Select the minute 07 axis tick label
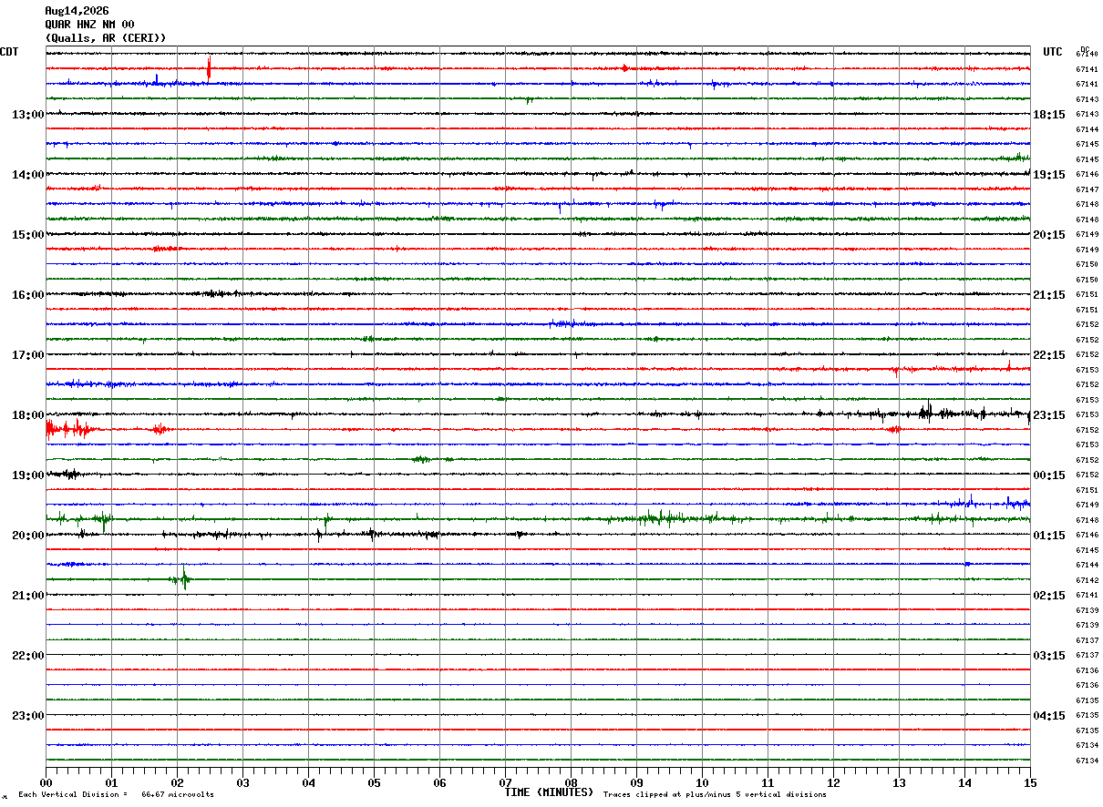The height and width of the screenshot is (807, 1103). point(505,782)
